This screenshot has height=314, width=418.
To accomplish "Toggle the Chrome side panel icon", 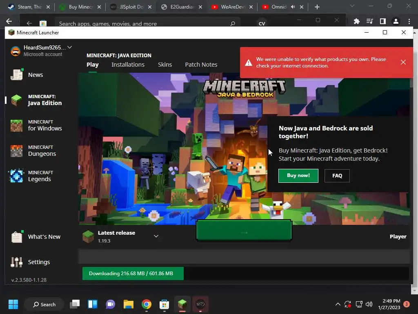I will point(383,21).
